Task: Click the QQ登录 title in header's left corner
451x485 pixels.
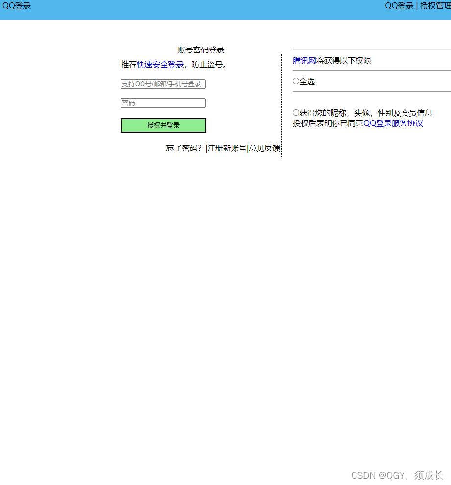Action: (x=17, y=6)
